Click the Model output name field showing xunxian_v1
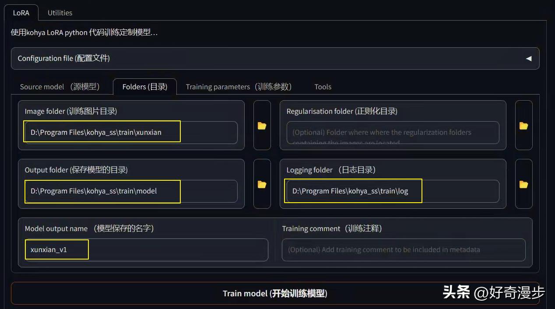 click(x=56, y=249)
